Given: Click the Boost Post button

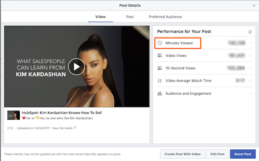Looking at the screenshot, I should tap(243, 154).
